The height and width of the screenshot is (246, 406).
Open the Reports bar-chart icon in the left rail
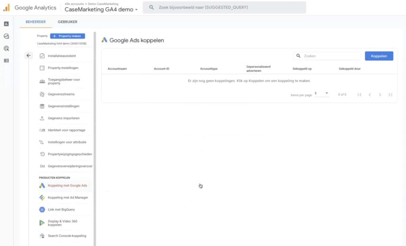point(6,24)
